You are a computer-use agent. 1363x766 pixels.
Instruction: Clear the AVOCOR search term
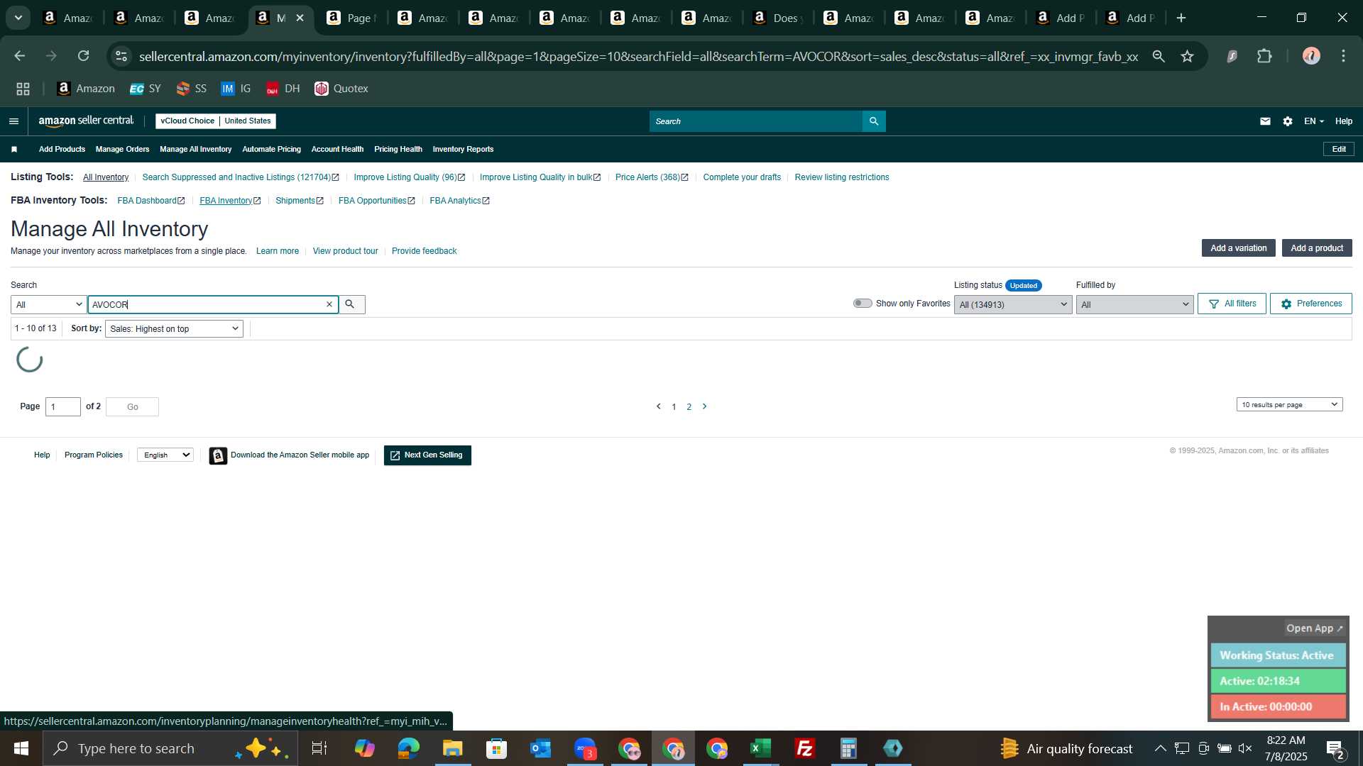(329, 304)
